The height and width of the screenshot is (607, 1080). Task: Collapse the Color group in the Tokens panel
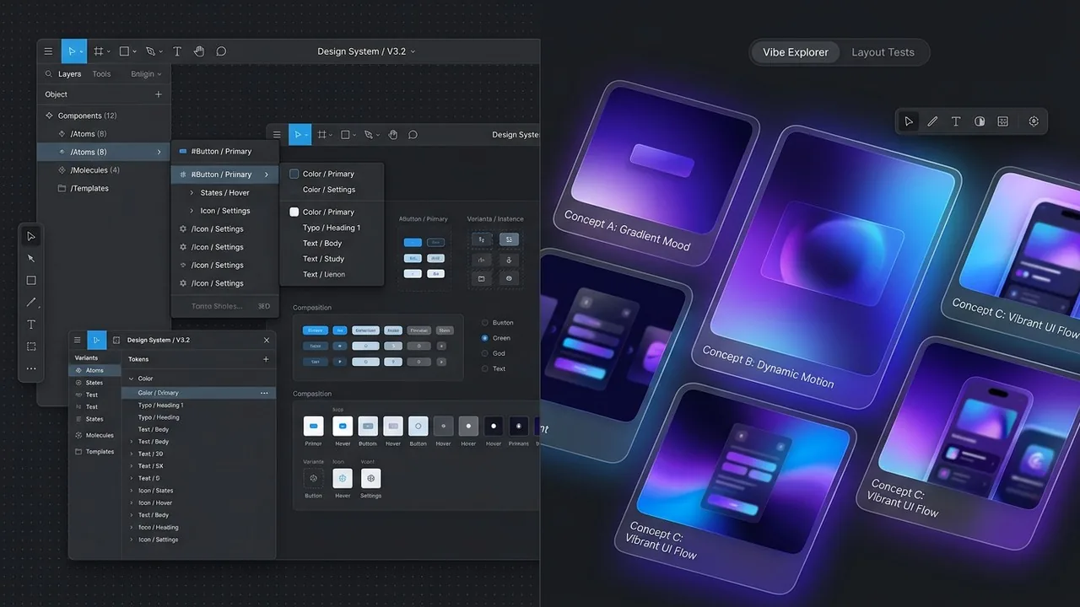click(x=131, y=379)
